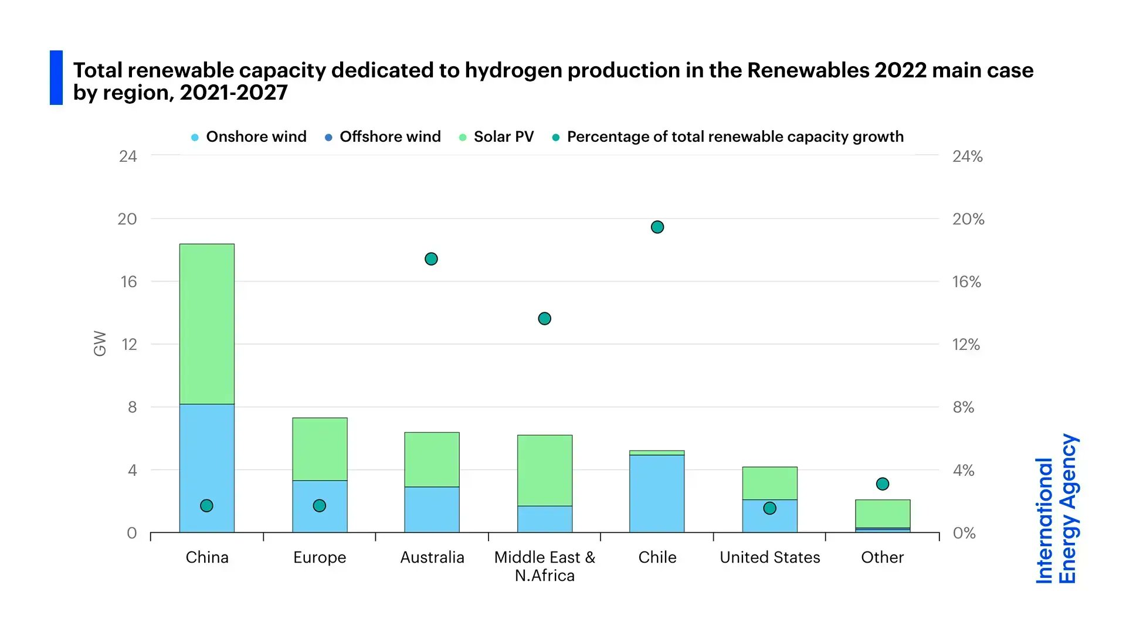Click the GW axis title

101,345
